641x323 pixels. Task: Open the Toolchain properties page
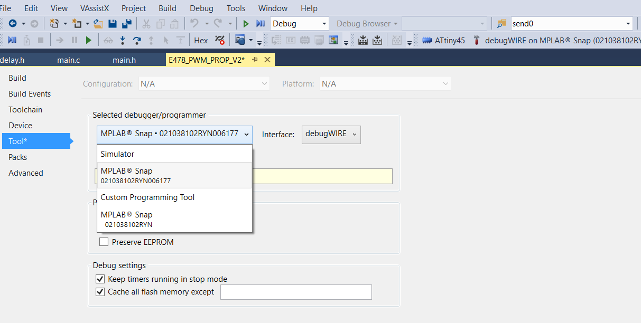[25, 110]
